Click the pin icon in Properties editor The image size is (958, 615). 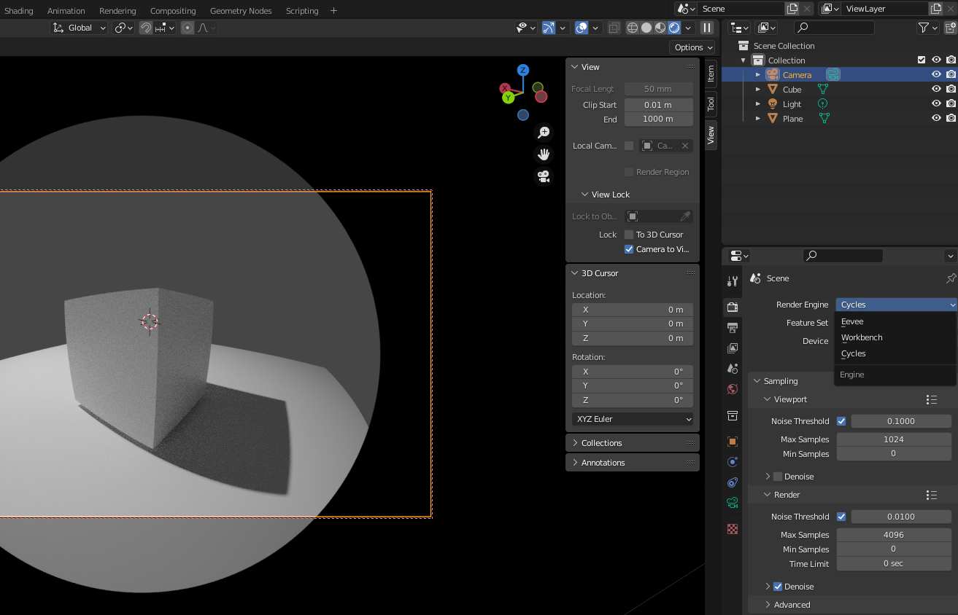[951, 278]
